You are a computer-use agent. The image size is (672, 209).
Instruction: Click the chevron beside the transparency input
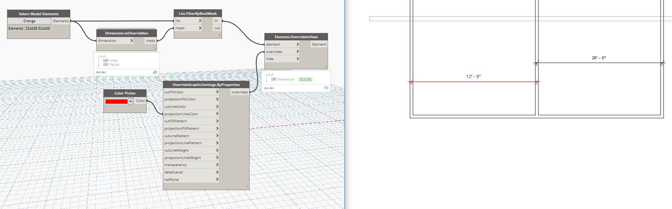click(x=217, y=165)
